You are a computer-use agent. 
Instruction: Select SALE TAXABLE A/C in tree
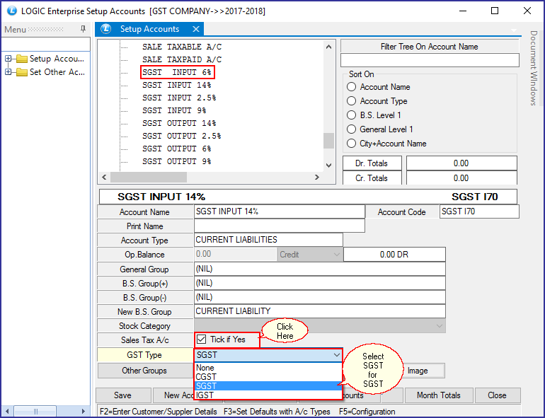(182, 47)
